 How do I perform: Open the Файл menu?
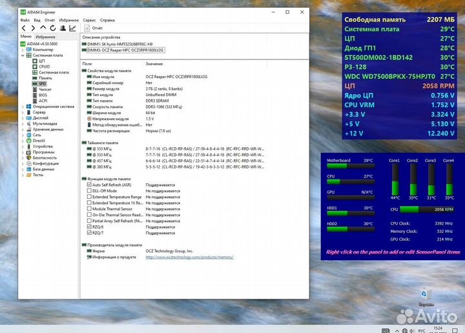click(x=25, y=20)
